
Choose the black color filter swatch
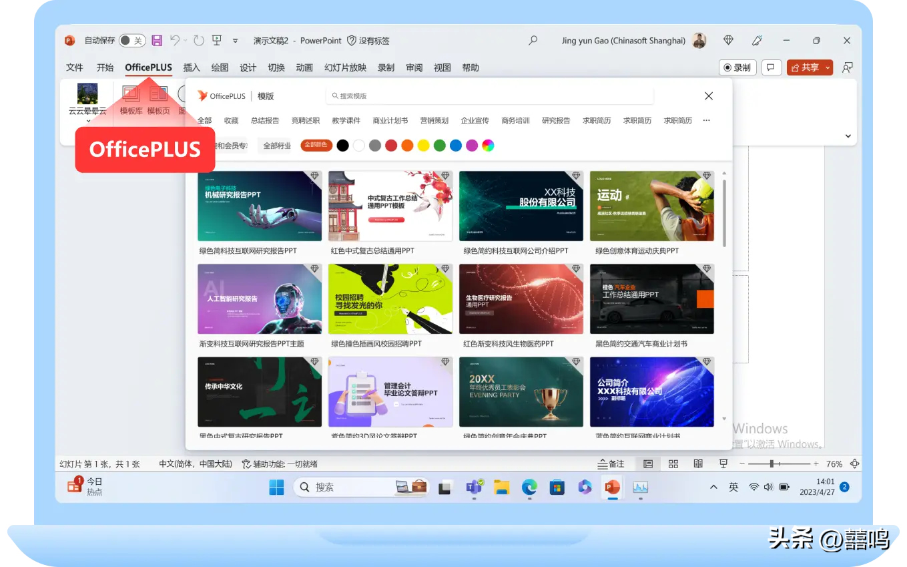point(342,146)
